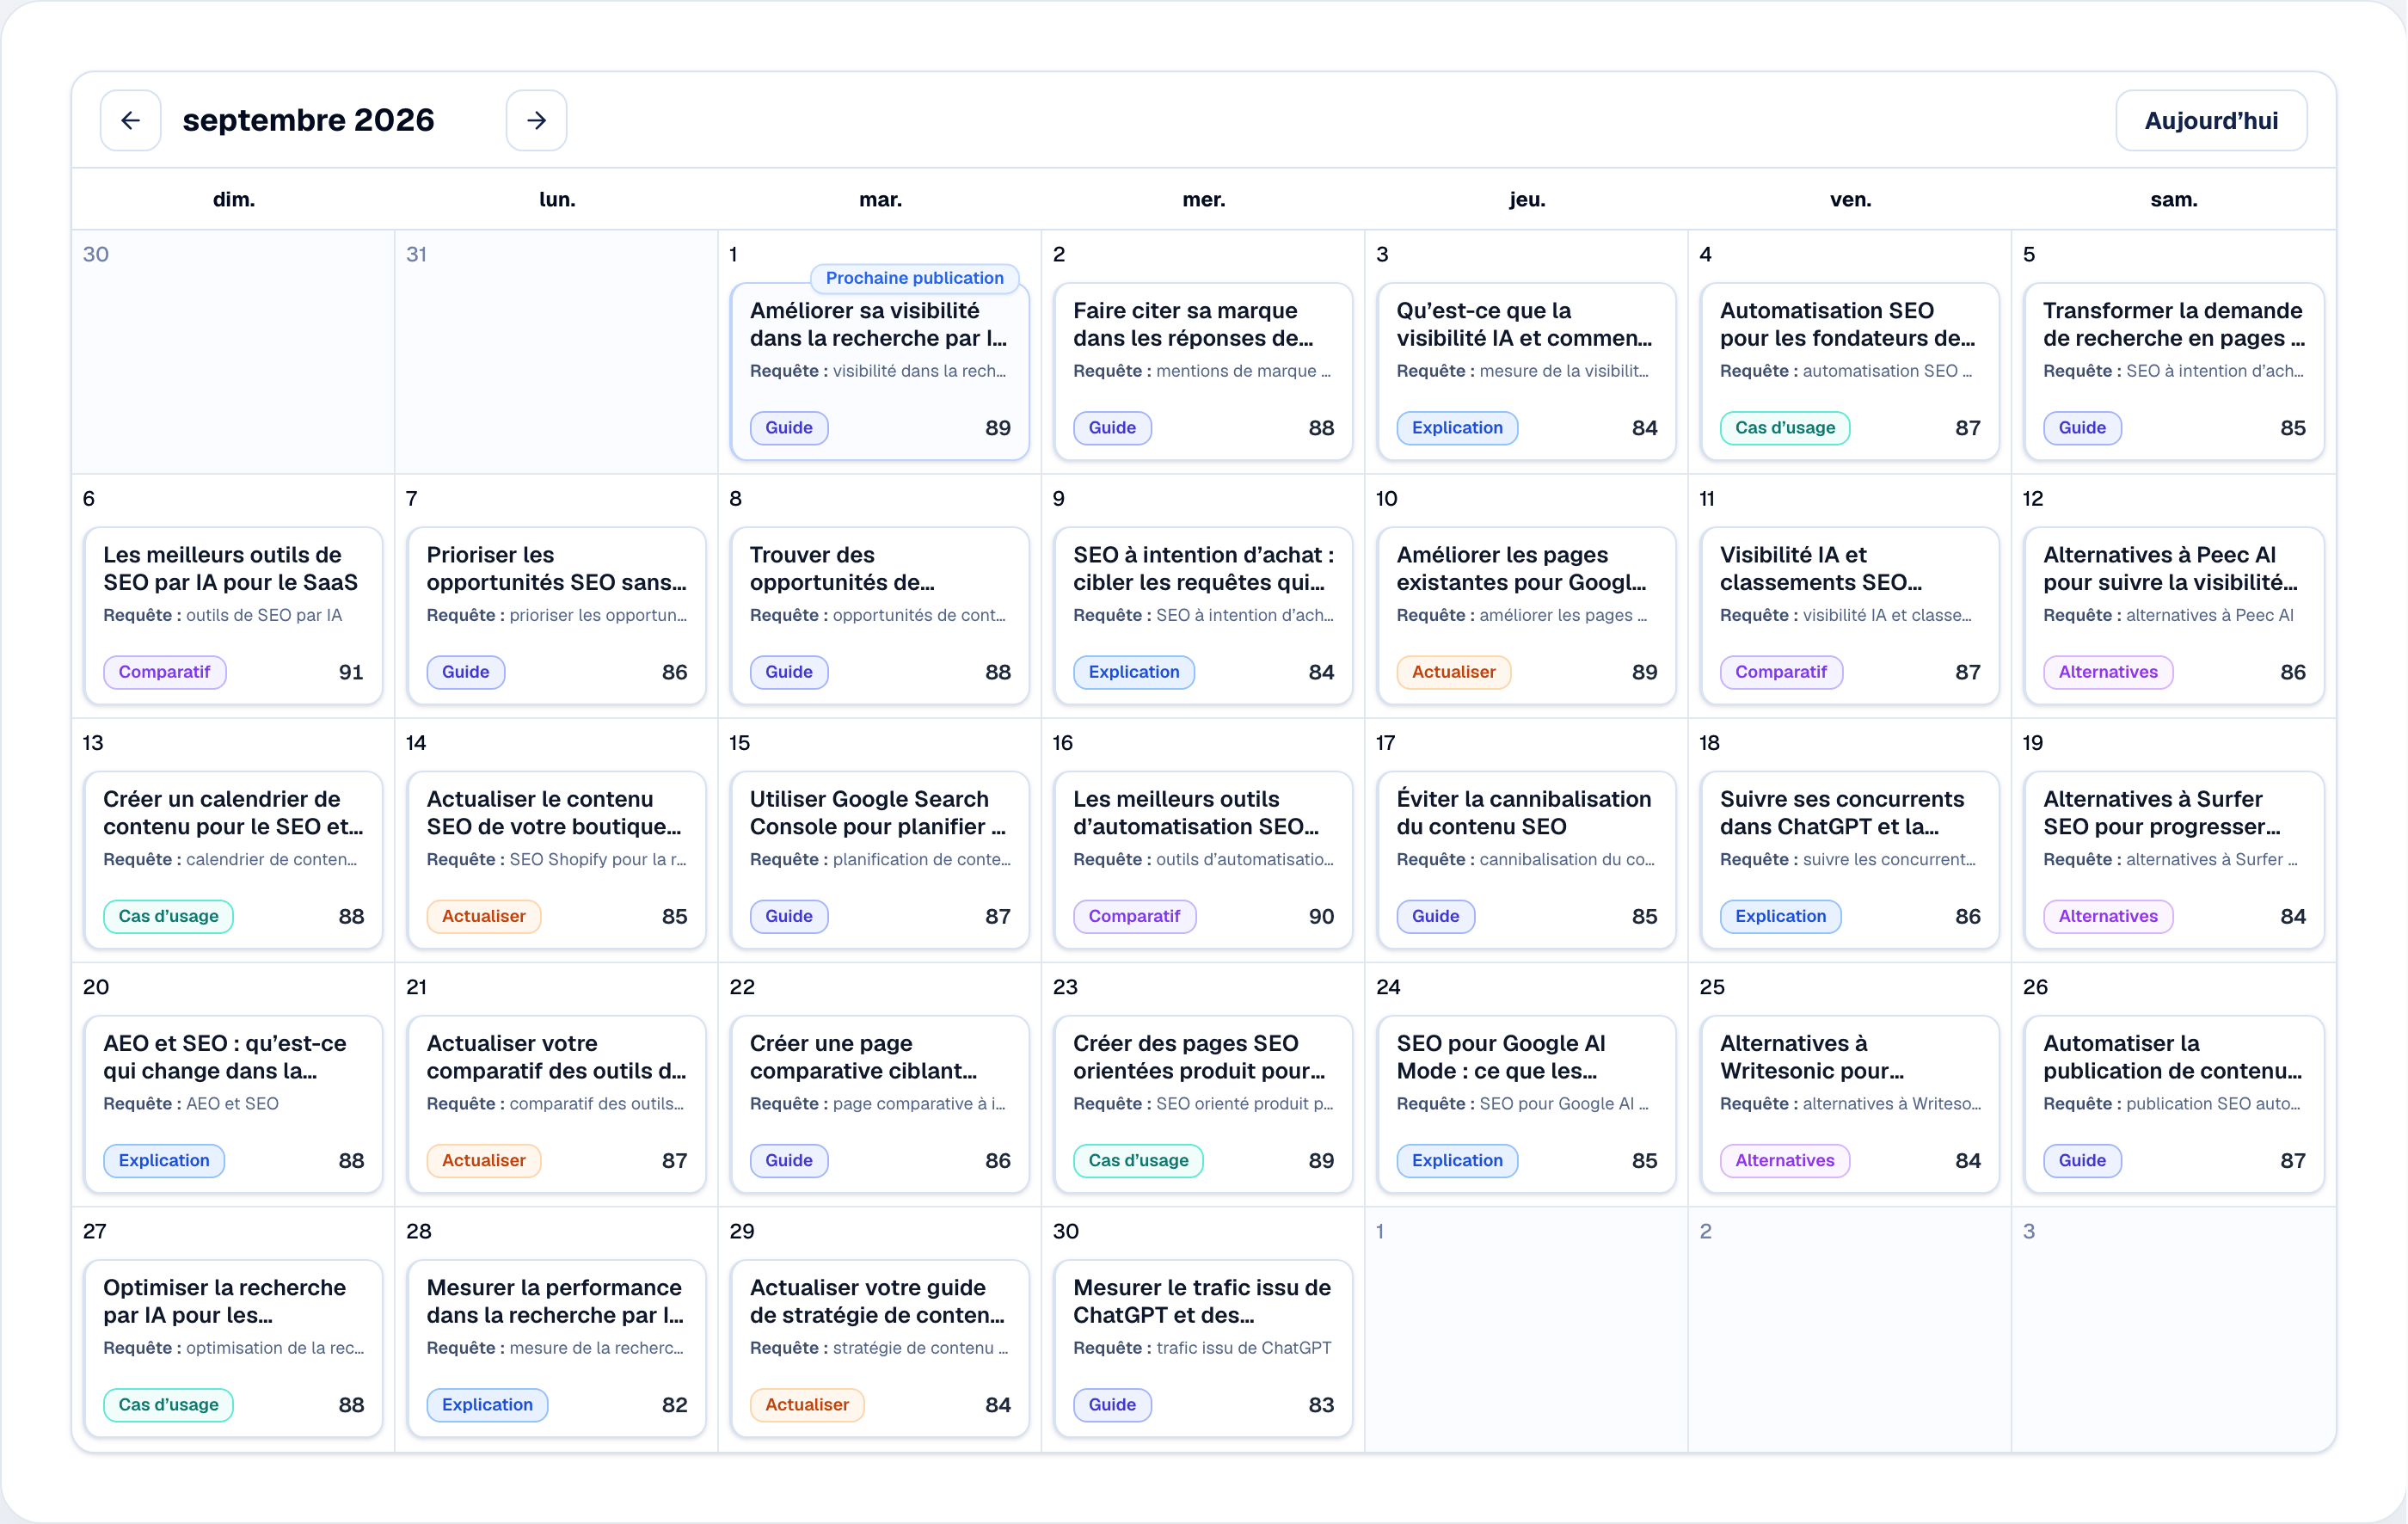Viewport: 2408px width, 1524px height.
Task: Click the 'Prochaine publication' badge
Action: [x=914, y=278]
